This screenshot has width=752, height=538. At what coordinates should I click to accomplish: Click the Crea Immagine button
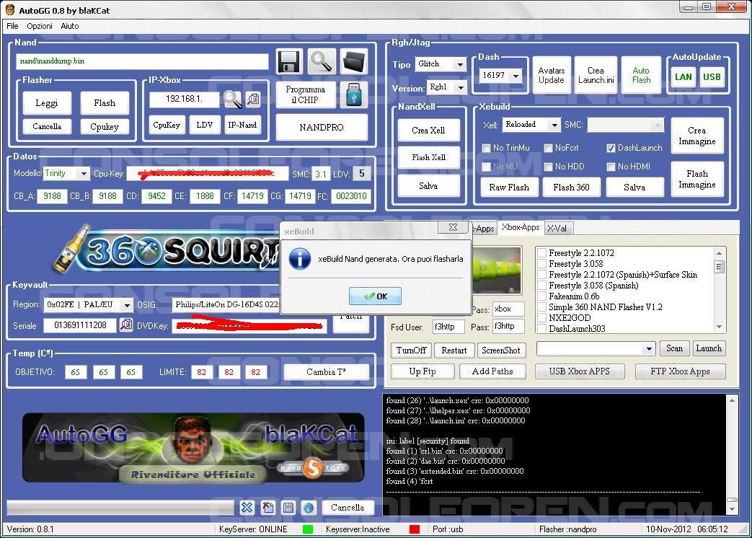point(697,136)
